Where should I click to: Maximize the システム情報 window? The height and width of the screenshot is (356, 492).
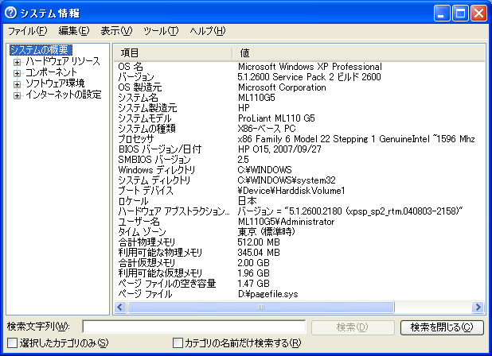[460, 14]
